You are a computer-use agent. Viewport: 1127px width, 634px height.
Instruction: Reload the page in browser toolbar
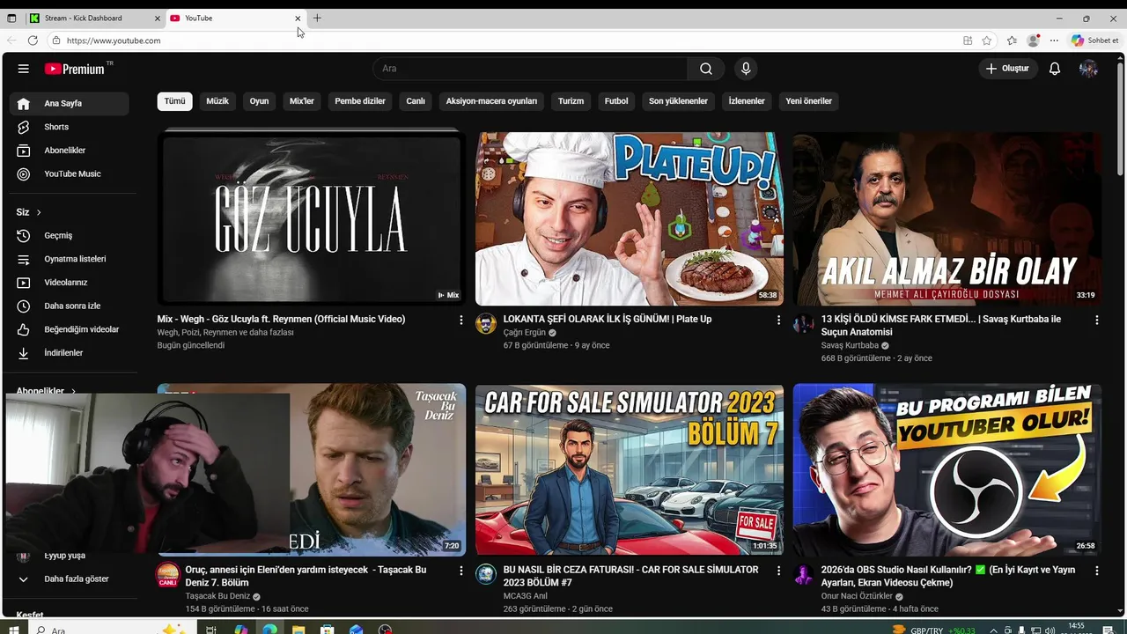(33, 41)
